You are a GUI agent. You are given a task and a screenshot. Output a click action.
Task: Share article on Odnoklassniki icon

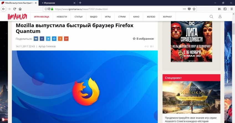(60, 39)
